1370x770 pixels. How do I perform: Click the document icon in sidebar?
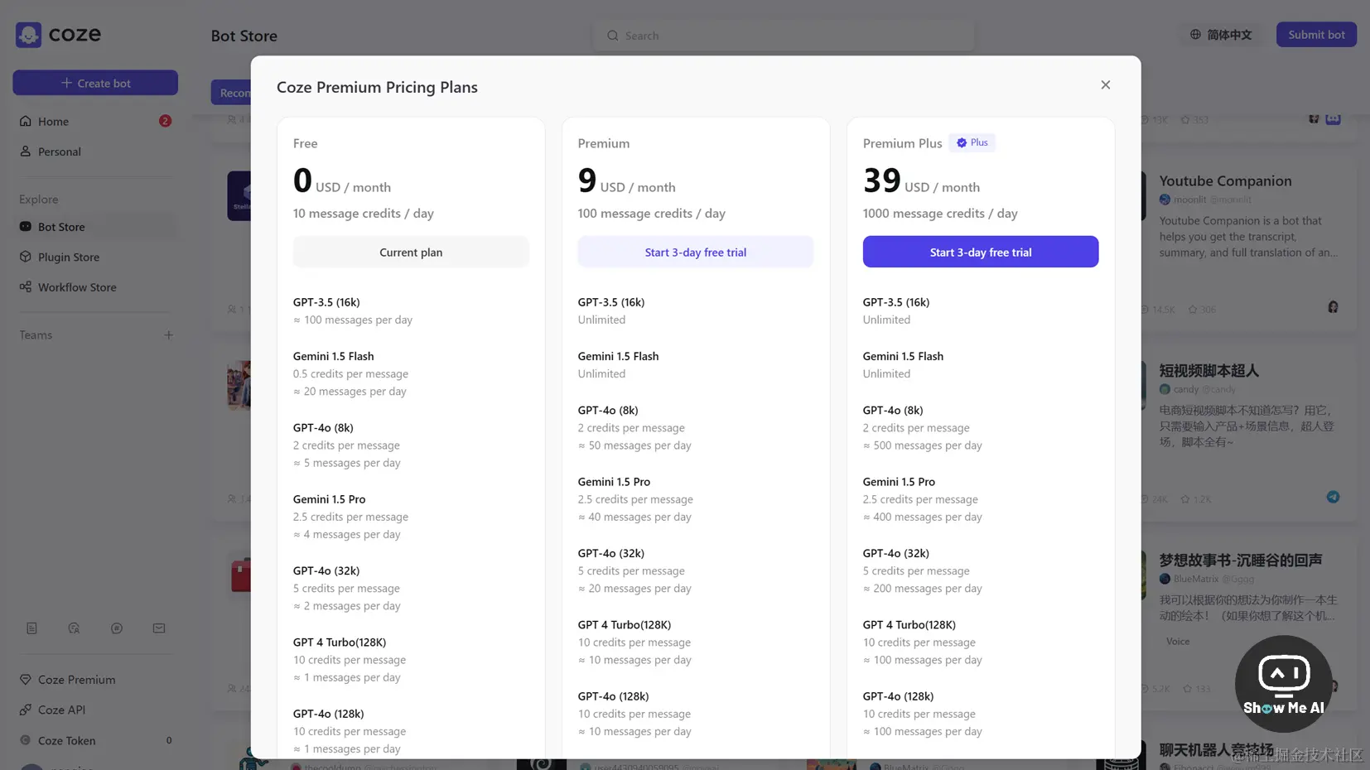31,628
